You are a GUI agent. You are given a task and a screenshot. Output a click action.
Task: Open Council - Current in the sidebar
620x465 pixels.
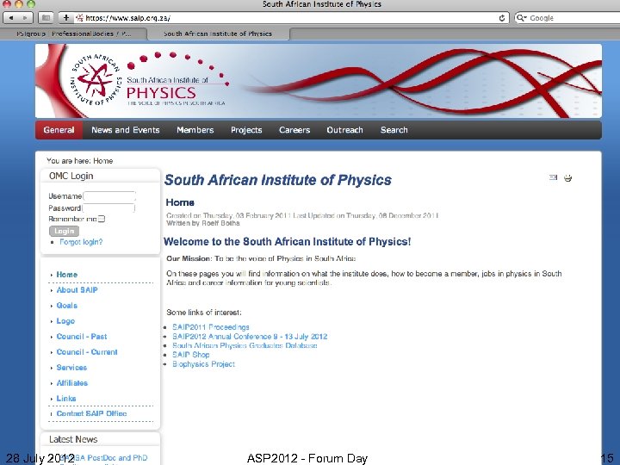[x=87, y=352]
